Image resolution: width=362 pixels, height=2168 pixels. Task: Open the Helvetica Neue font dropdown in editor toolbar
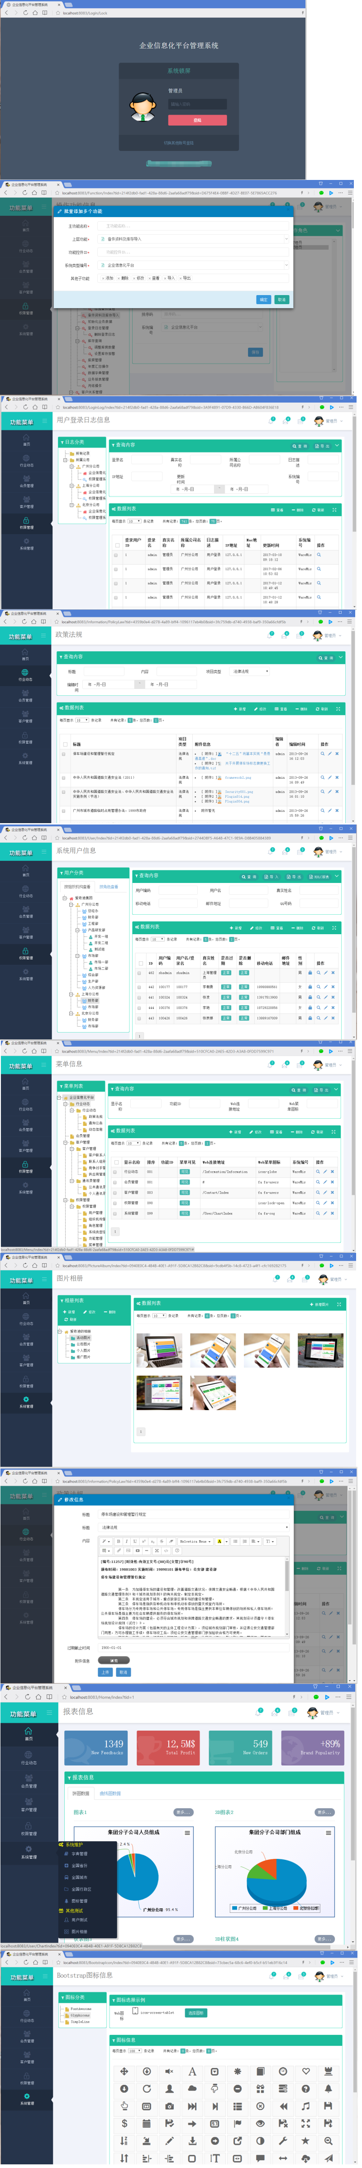point(195,1542)
